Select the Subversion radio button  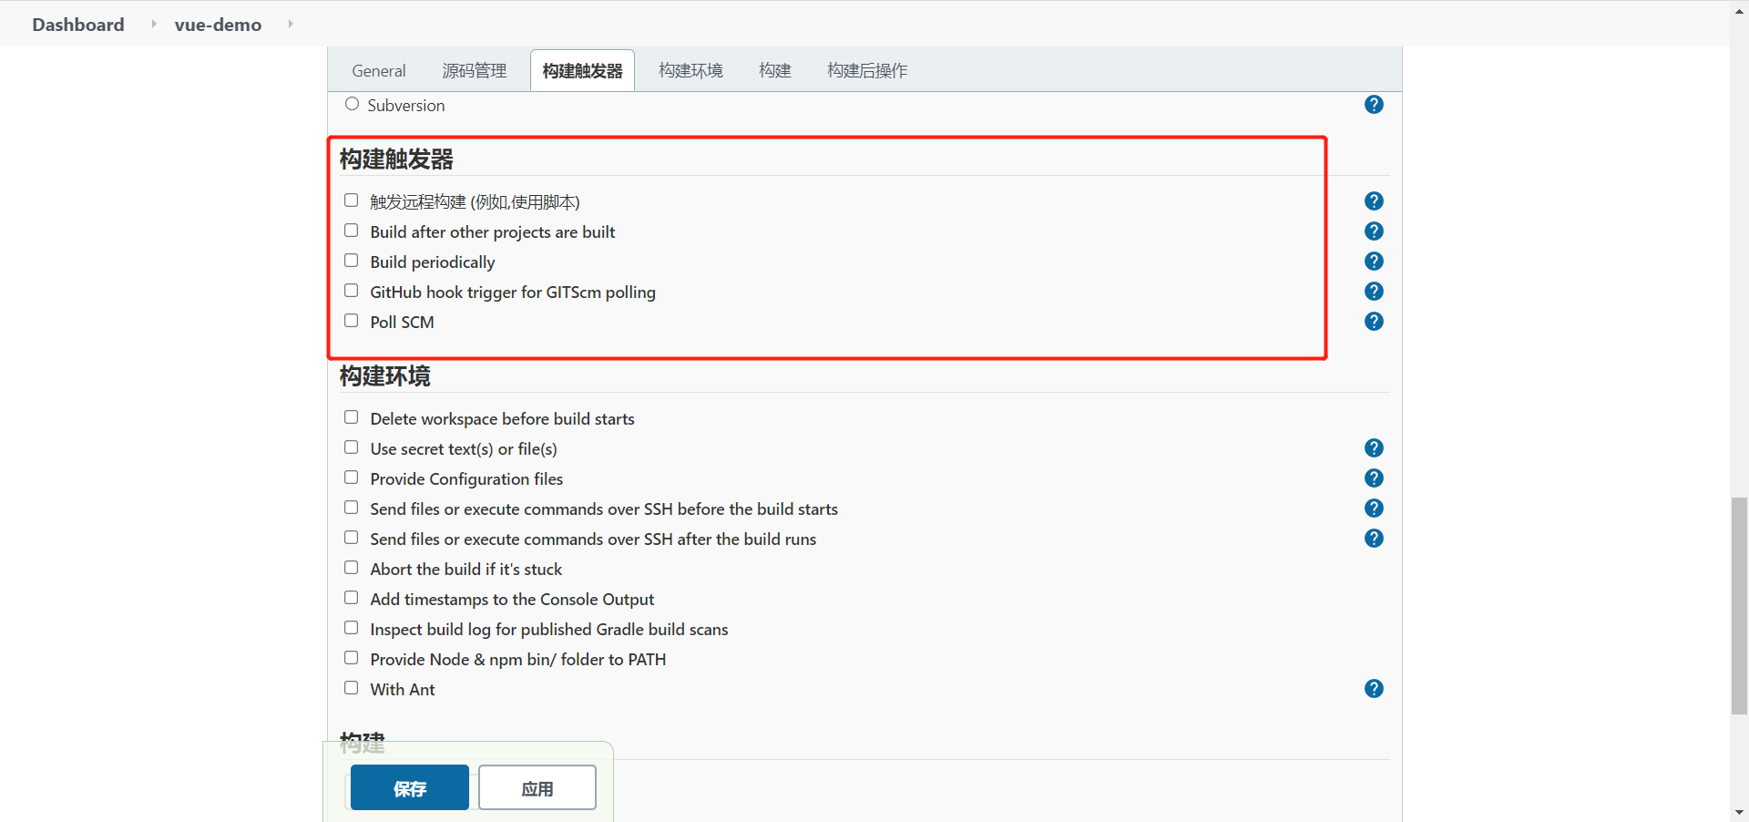pos(352,104)
